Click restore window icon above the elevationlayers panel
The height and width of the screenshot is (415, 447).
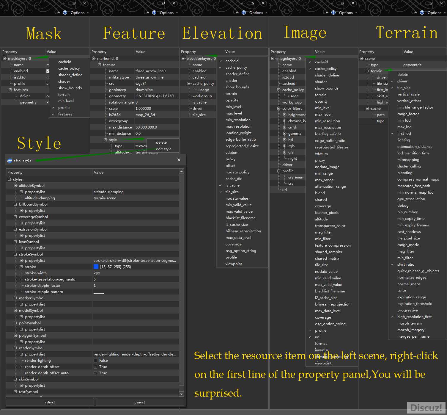point(253,3)
